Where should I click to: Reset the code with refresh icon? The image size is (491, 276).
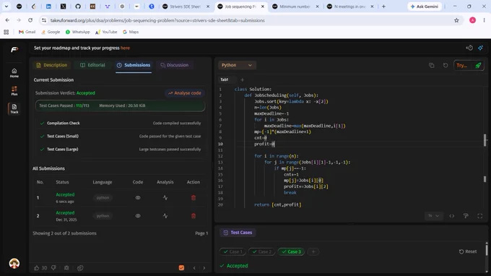446,65
